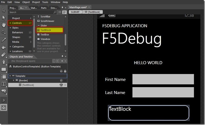Screen dimensions: 205x125
Task: Open the Window menu
Action: click(x=56, y=2)
